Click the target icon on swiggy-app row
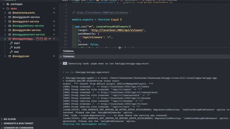230x129 pixels. (46, 39)
